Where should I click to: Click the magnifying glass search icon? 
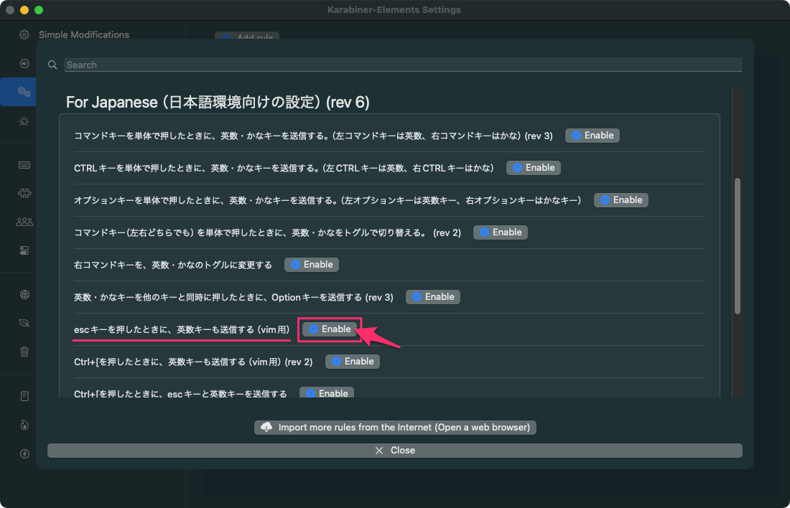point(52,65)
